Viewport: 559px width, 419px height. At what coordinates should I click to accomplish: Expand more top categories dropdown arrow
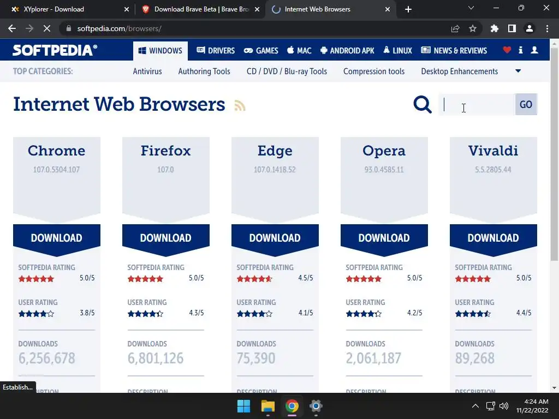coord(519,71)
